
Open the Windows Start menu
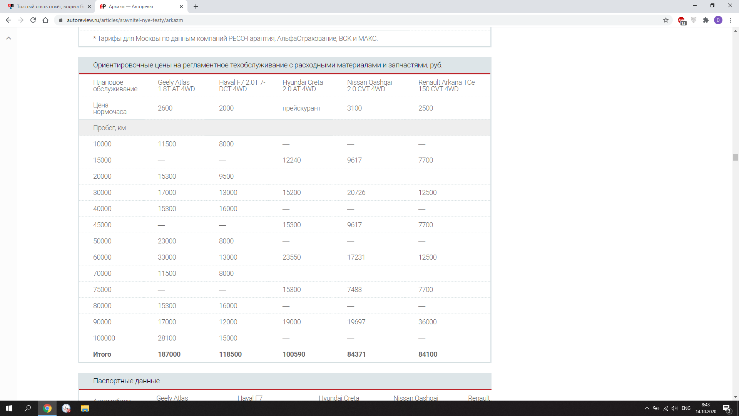(9, 408)
